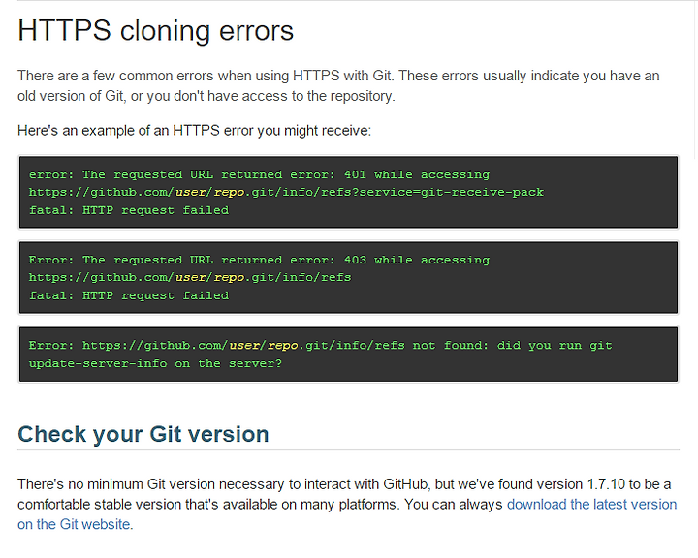Click the "HTTPS cloning errors" heading
The width and height of the screenshot is (698, 558).
click(x=155, y=31)
